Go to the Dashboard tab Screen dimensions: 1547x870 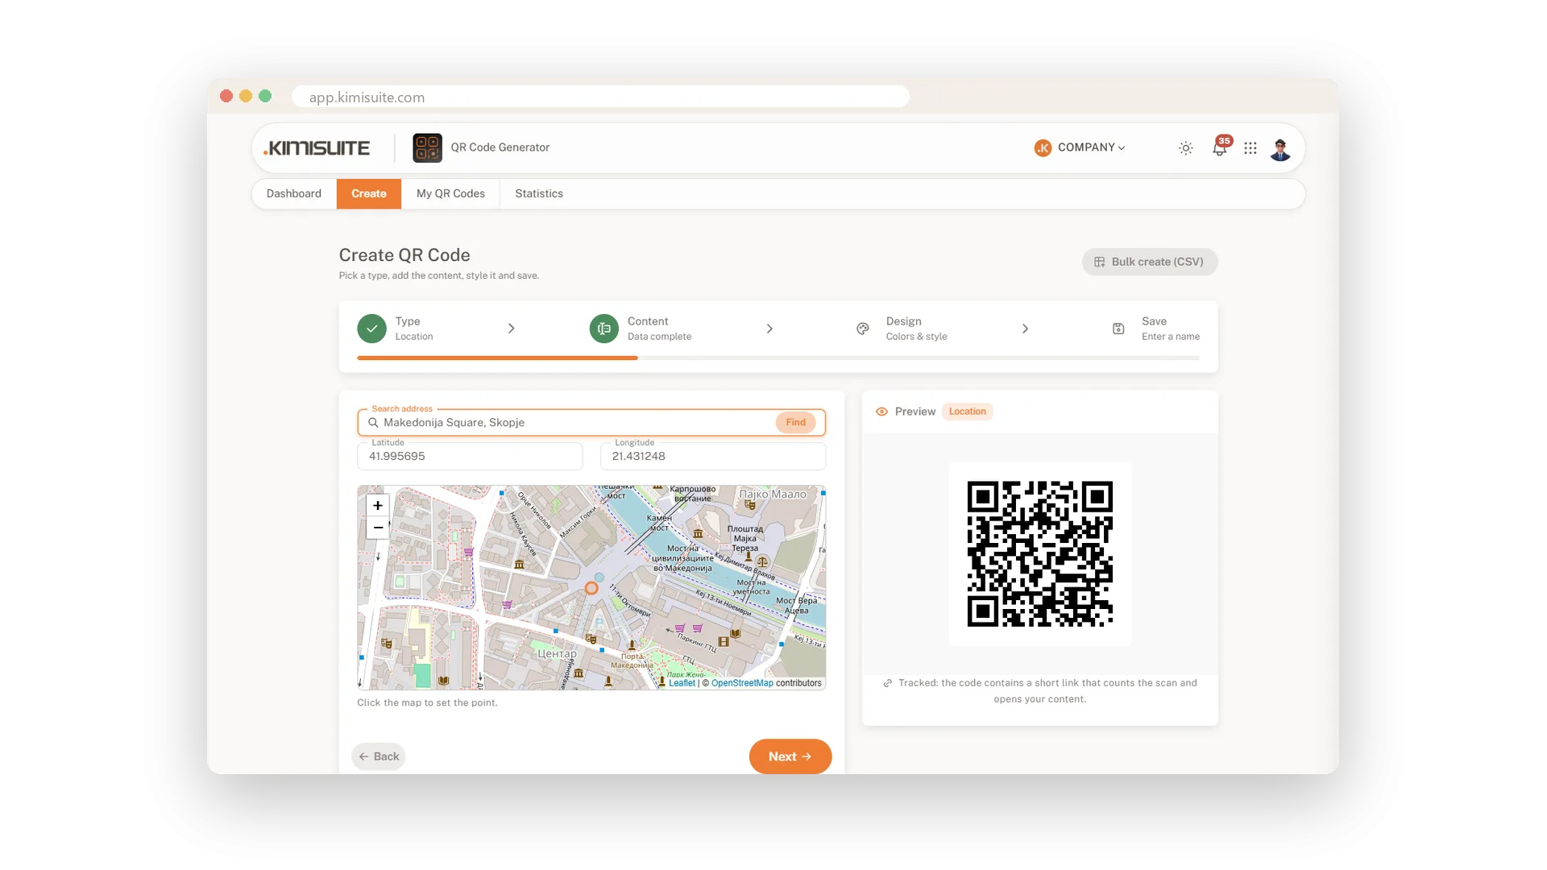click(x=294, y=194)
